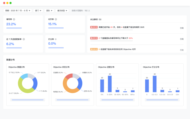Click the orange 建议关注 tag
The image size is (190, 119).
tap(94, 49)
